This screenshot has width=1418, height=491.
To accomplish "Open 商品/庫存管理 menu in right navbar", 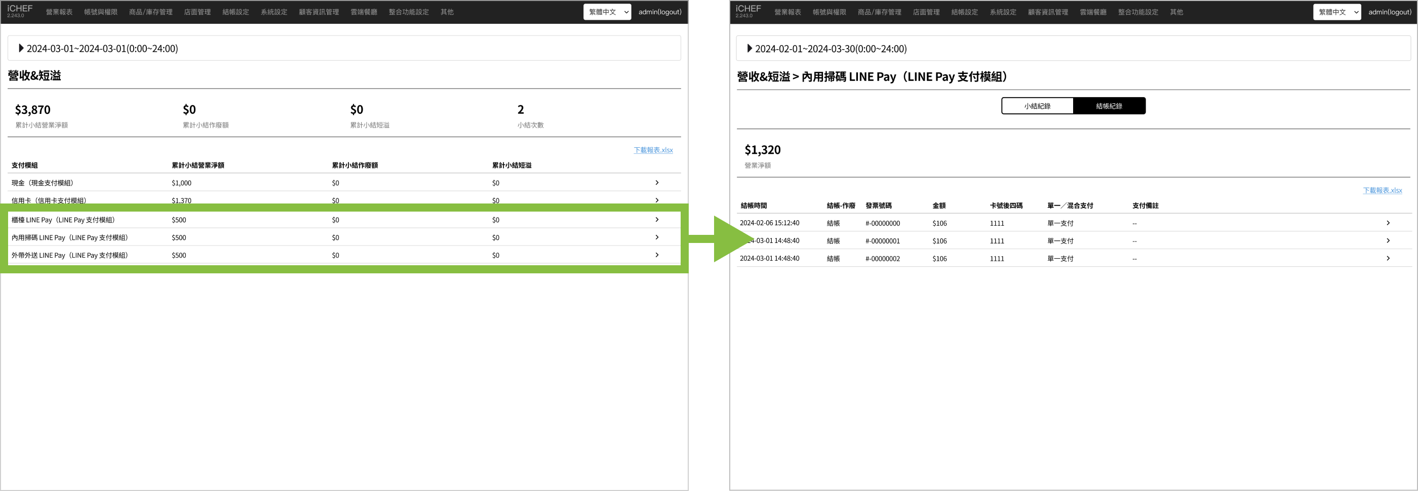I will [x=879, y=12].
